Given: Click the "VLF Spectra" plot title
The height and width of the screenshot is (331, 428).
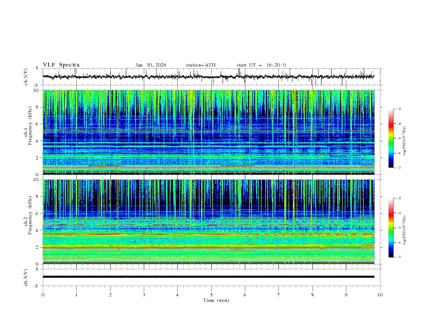Looking at the screenshot, I should [x=61, y=65].
